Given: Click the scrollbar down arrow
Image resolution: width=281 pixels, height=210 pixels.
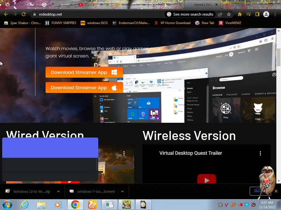Looking at the screenshot, I should 279,181.
